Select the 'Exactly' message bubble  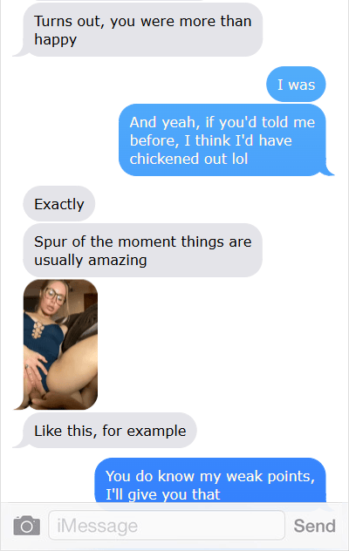point(59,204)
